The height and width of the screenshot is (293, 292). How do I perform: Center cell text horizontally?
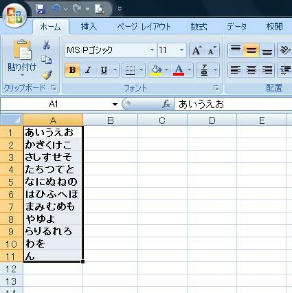click(x=251, y=70)
